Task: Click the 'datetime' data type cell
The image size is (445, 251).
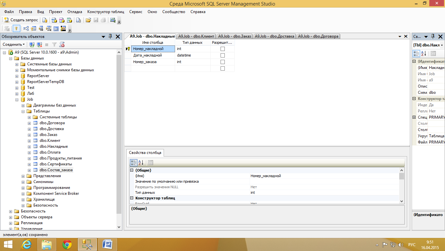Action: coord(193,55)
